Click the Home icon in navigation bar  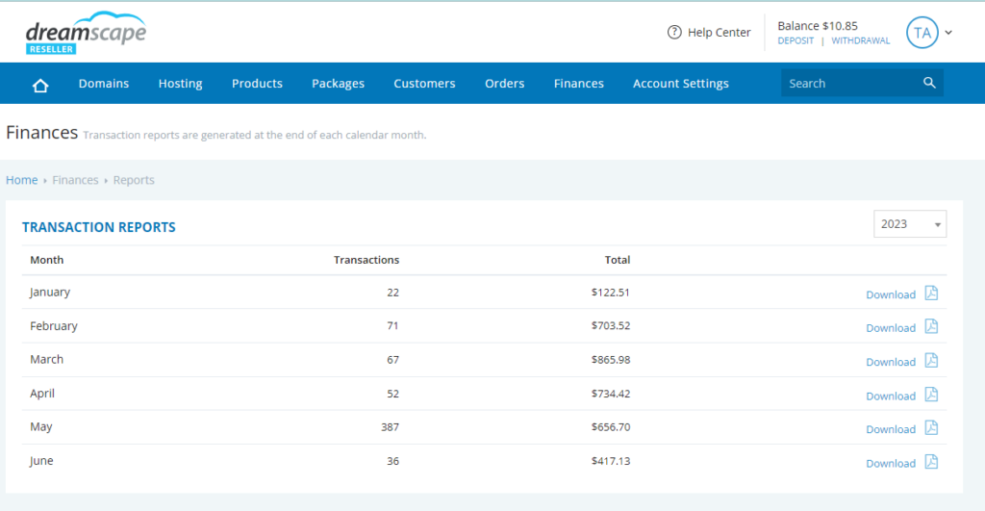40,85
